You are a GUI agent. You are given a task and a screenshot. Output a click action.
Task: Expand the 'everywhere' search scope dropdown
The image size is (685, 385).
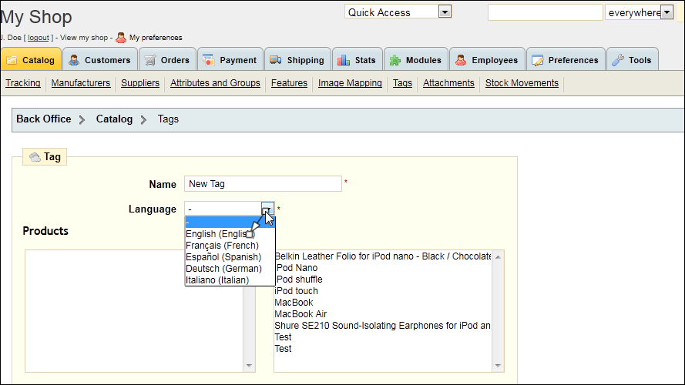(x=667, y=12)
